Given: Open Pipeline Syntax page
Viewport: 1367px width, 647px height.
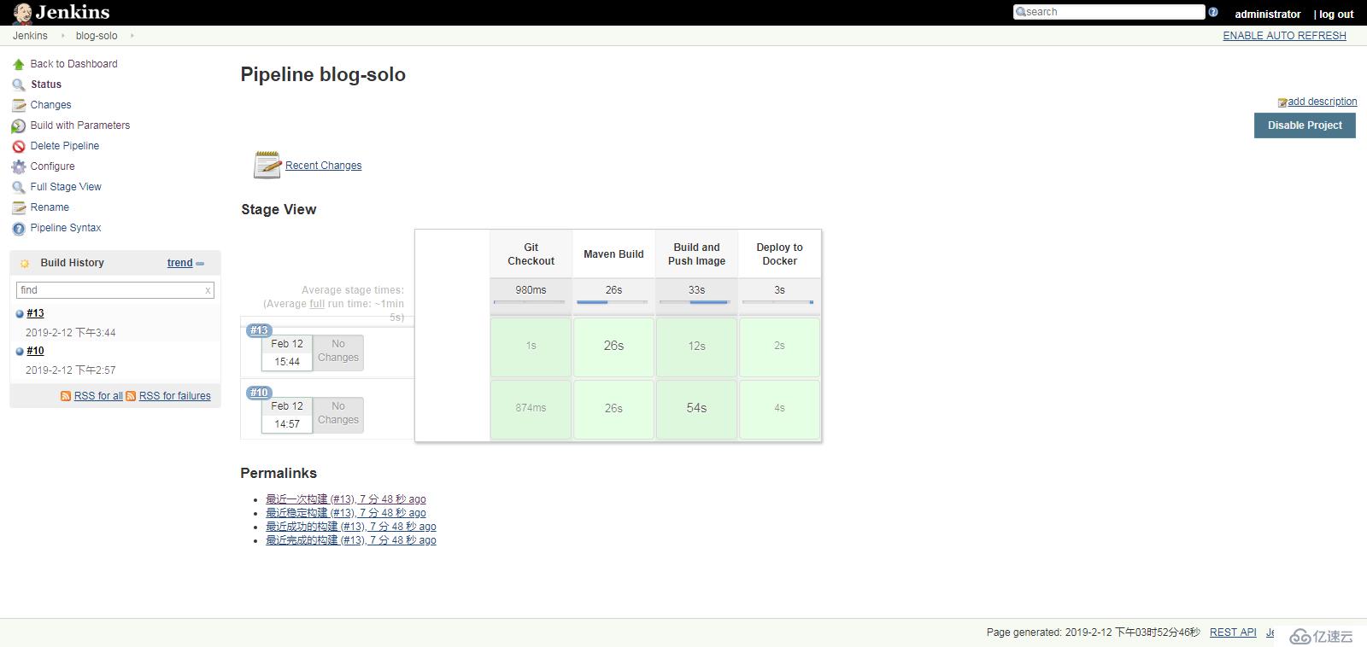Looking at the screenshot, I should point(66,228).
